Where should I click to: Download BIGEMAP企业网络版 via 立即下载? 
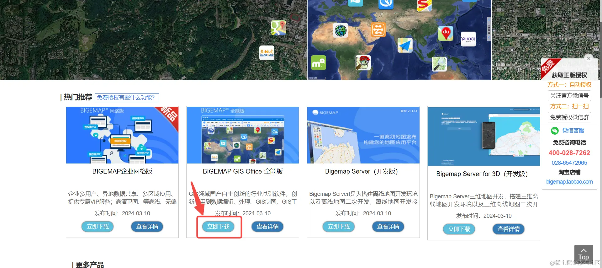98,227
